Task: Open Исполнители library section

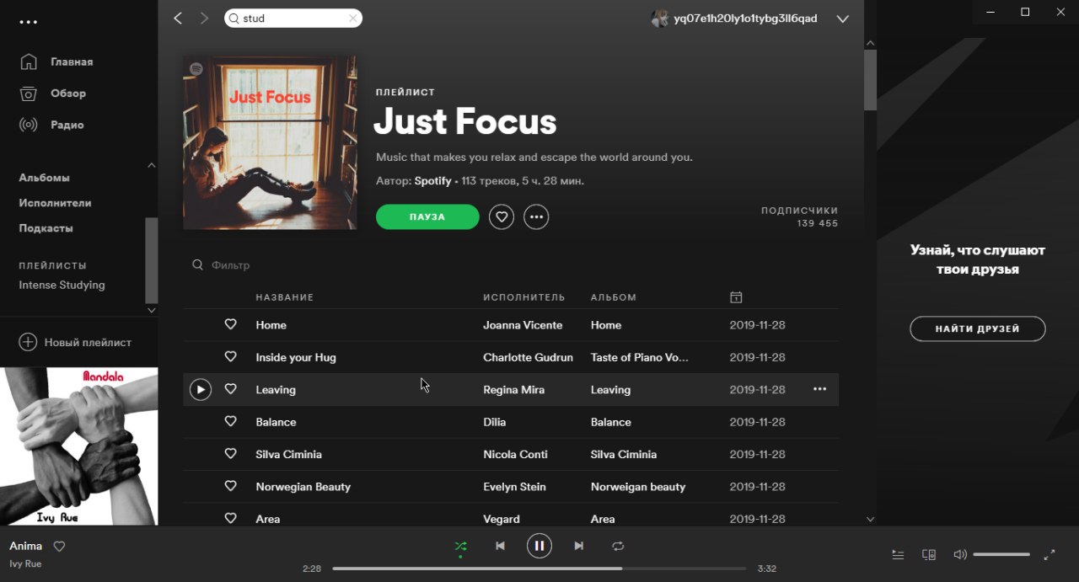Action: pyautogui.click(x=56, y=203)
